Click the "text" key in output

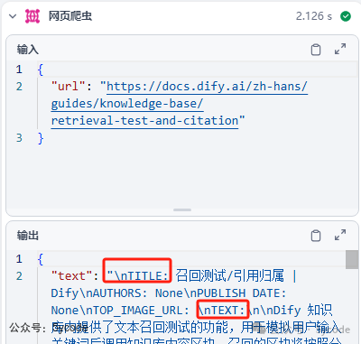click(71, 276)
